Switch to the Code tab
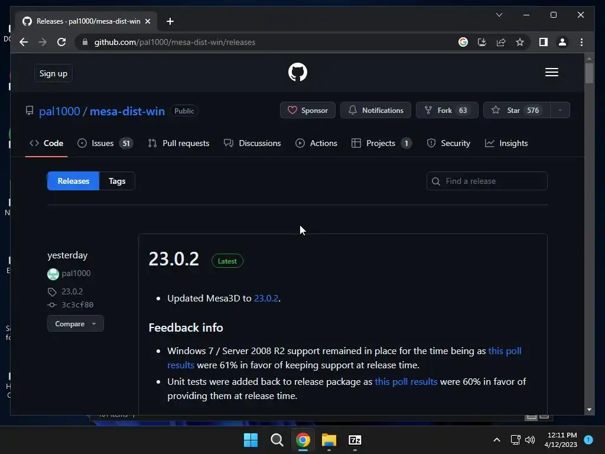 pyautogui.click(x=46, y=143)
